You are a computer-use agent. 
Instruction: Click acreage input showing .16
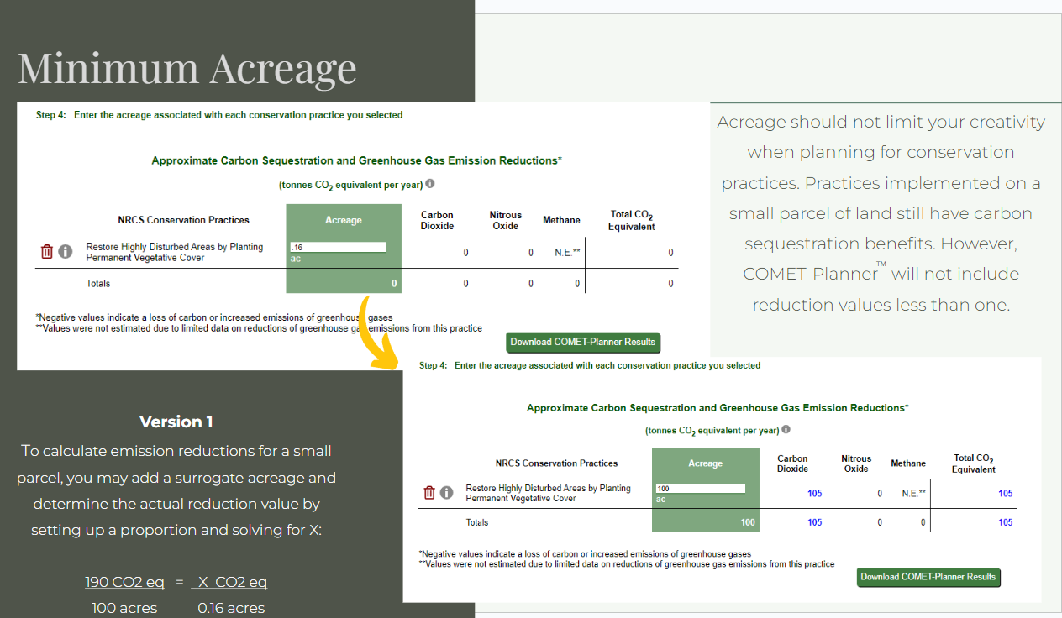[339, 247]
